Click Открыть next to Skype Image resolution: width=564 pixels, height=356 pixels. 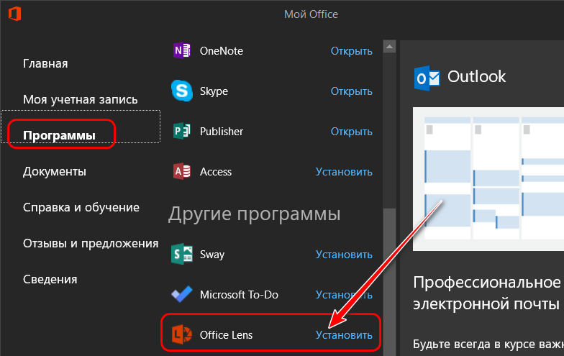pos(351,91)
